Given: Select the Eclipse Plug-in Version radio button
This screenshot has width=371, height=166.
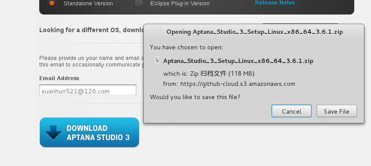Looking at the screenshot, I should [139, 4].
